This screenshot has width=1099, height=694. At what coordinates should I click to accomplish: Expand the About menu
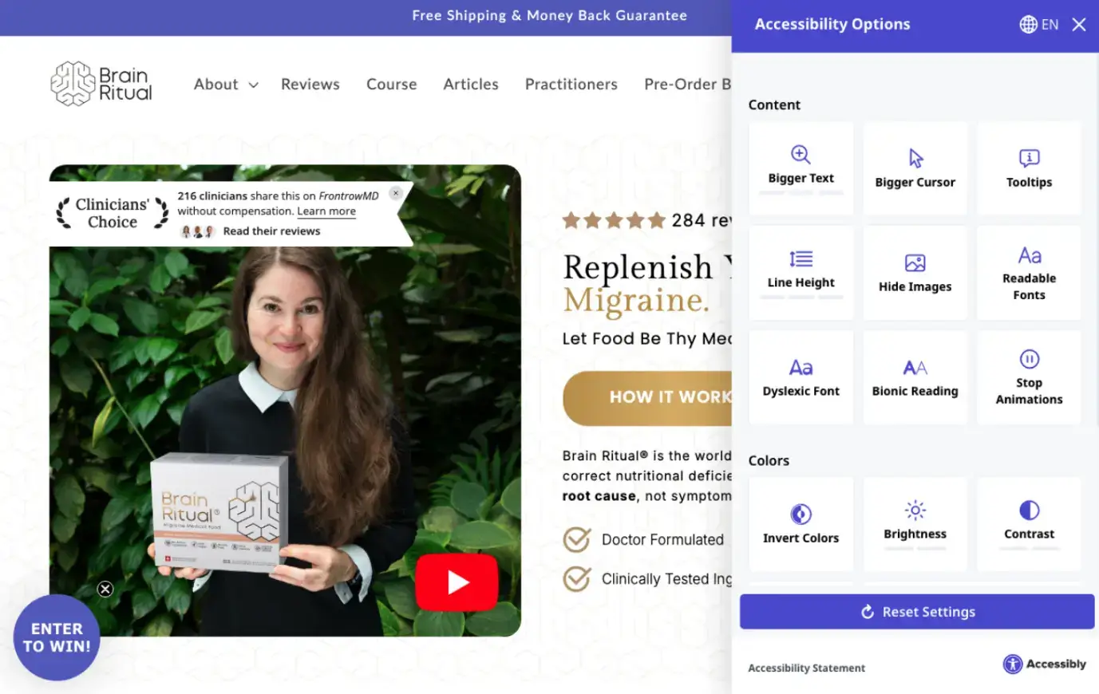[225, 85]
